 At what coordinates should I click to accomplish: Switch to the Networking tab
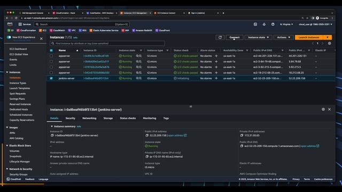click(x=89, y=118)
